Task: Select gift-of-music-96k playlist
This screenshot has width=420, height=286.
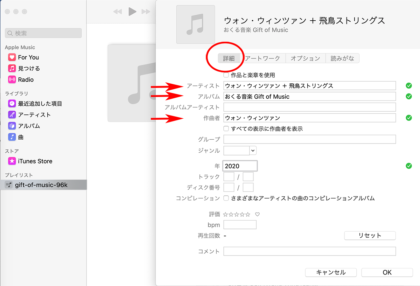Action: coord(41,185)
